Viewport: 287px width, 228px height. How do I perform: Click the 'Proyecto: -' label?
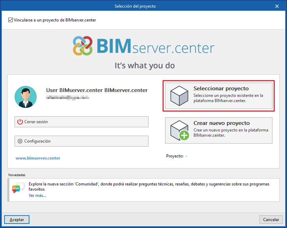point(177,156)
